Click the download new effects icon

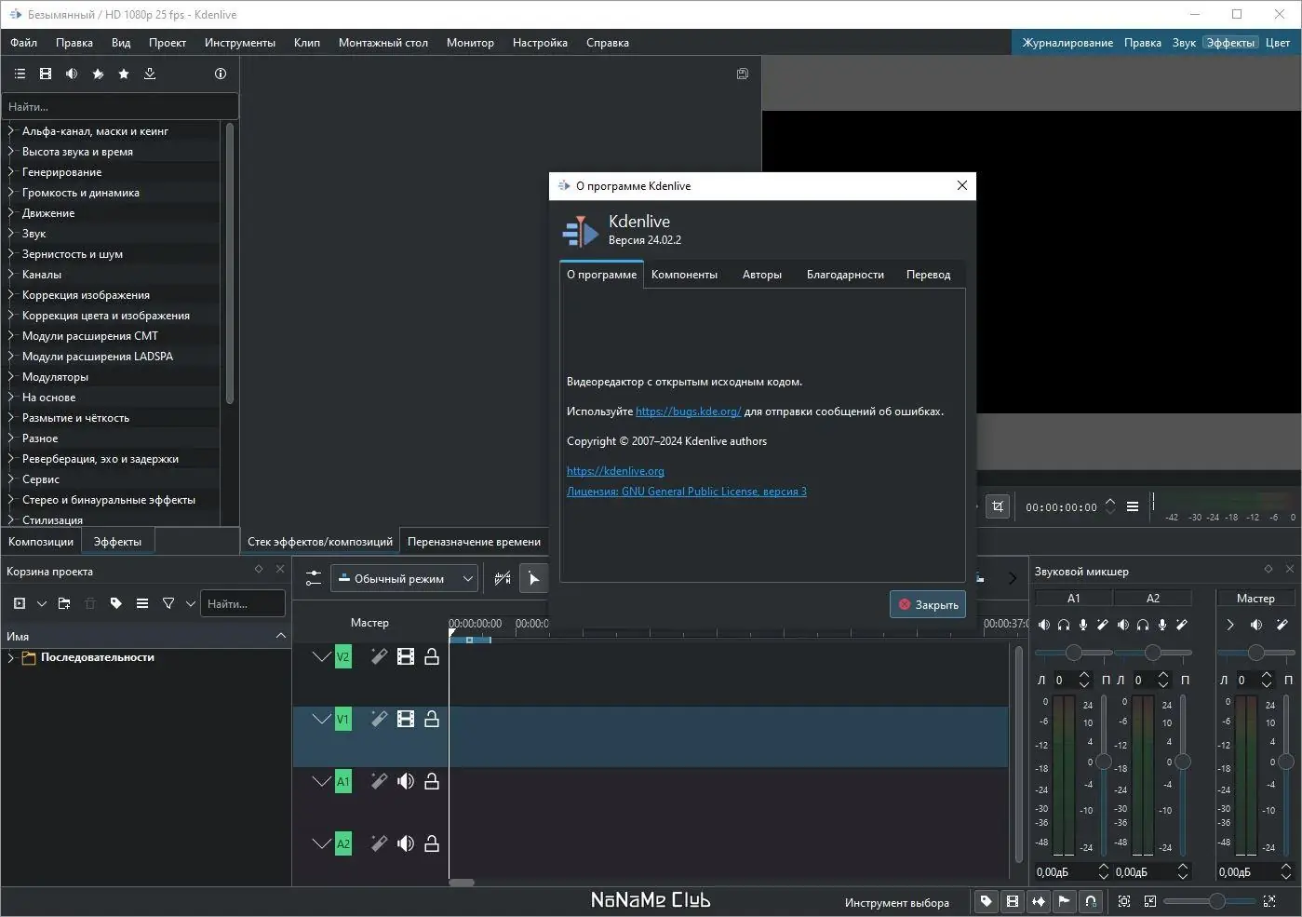[x=150, y=74]
